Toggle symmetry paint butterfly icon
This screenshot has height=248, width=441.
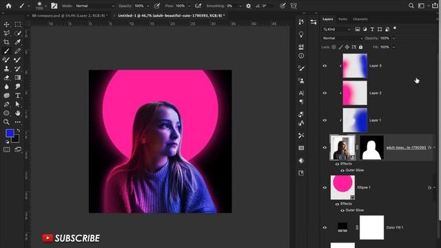pyautogui.click(x=294, y=6)
